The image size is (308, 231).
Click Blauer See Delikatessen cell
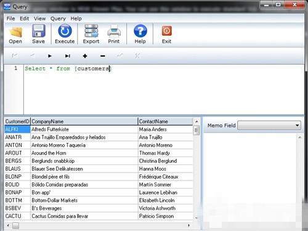[x=84, y=169]
